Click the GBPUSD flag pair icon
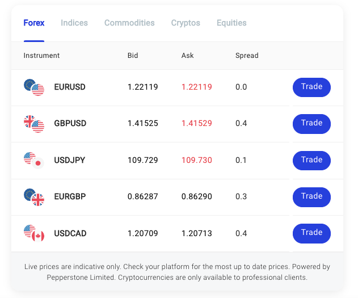 coord(34,124)
